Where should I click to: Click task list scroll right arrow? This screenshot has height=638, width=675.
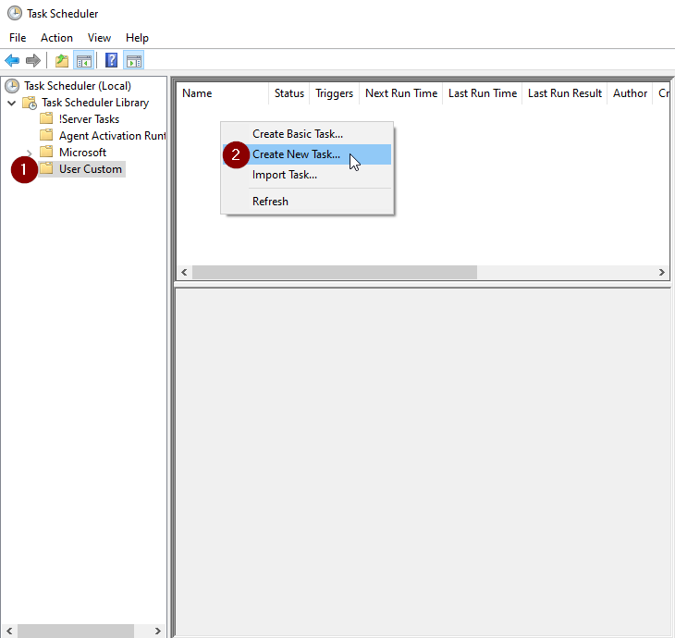click(x=662, y=272)
